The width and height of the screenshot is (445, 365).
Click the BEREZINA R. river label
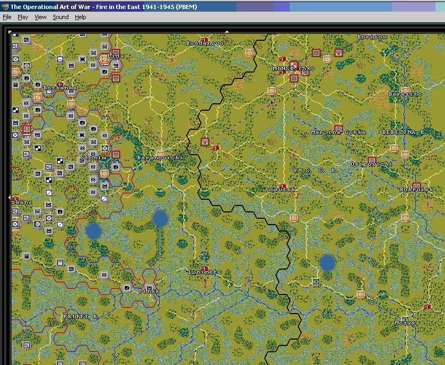click(403, 132)
